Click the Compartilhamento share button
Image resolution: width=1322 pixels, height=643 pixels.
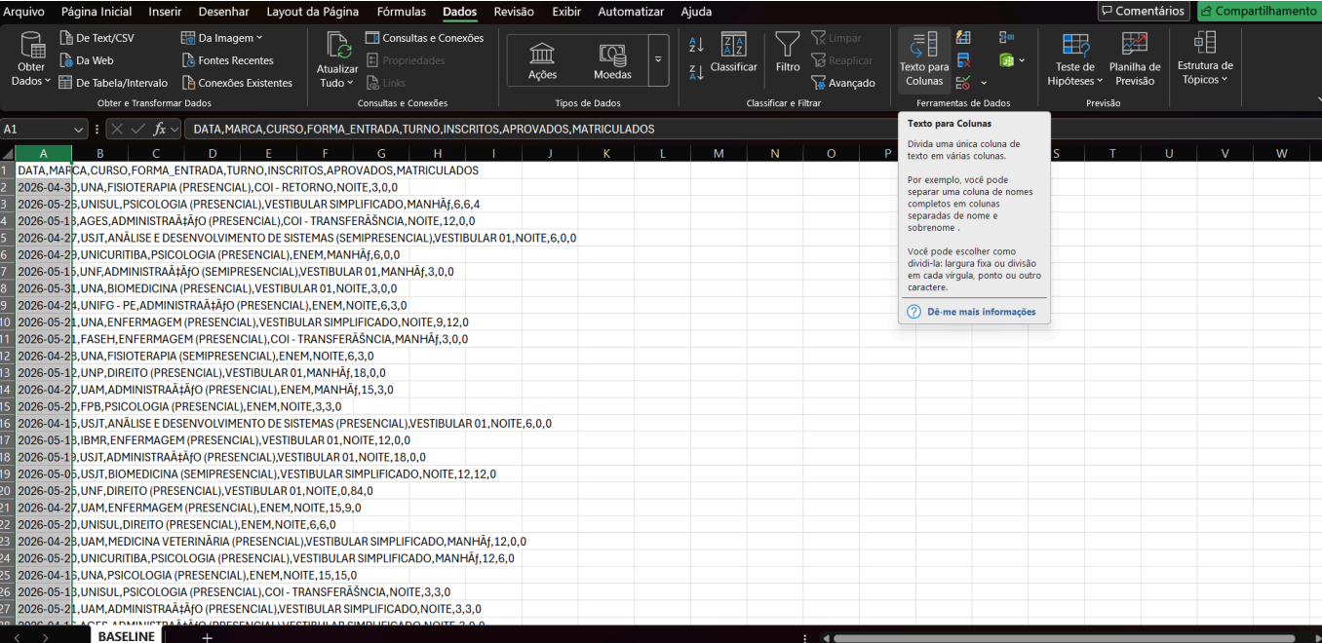click(x=1258, y=11)
